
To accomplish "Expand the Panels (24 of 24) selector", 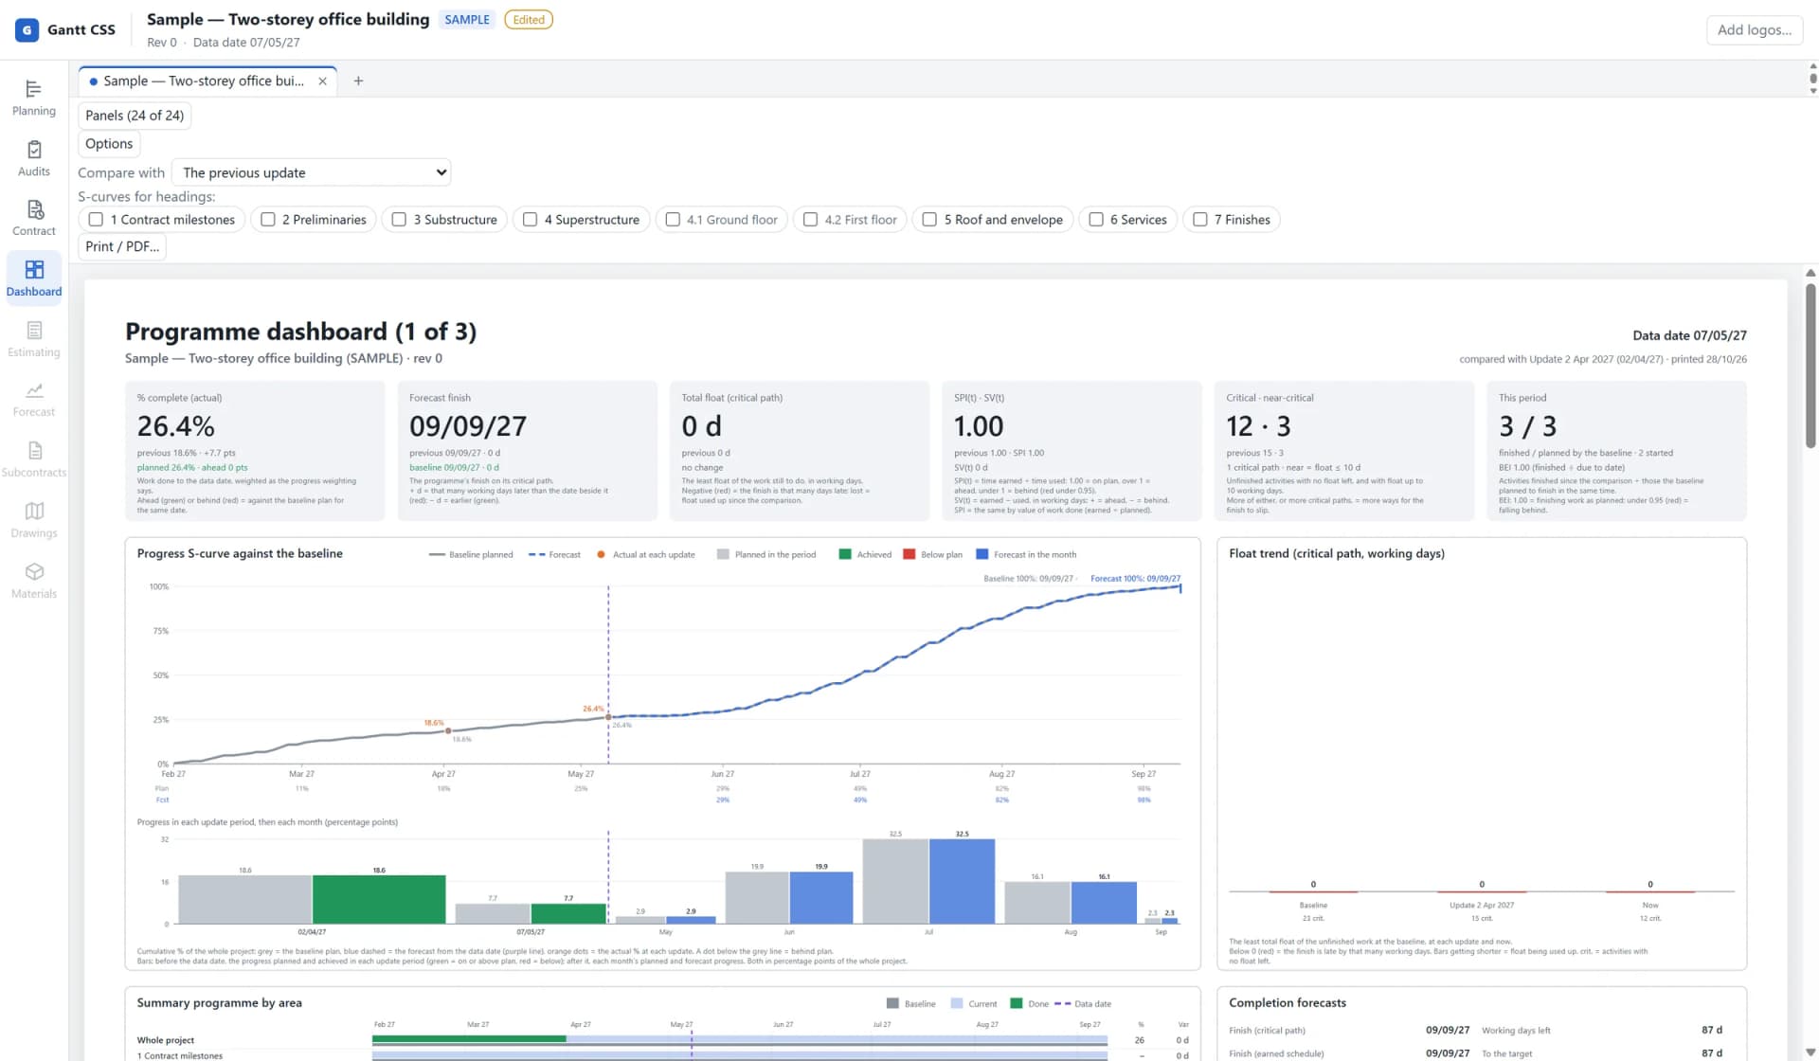I will 135,116.
